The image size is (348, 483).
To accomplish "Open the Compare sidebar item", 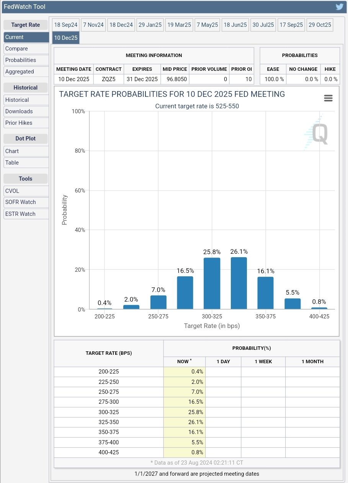I will [x=26, y=49].
